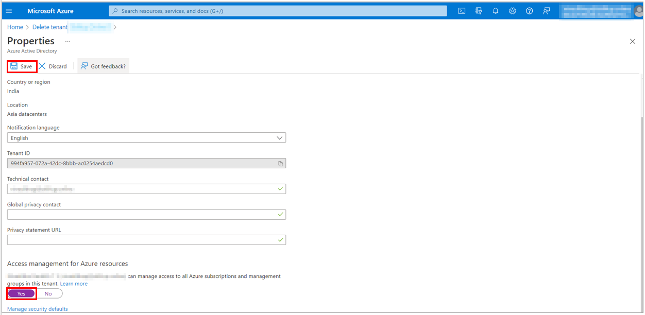Image resolution: width=645 pixels, height=315 pixels.
Task: Close the Properties blade
Action: click(633, 41)
